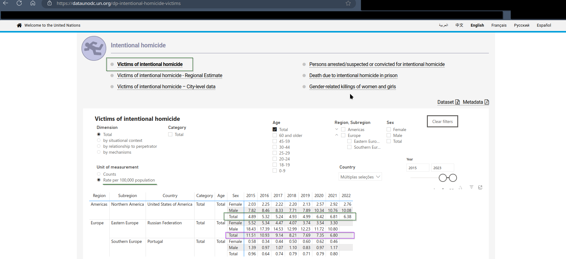Click the left handle of Year slider
The image size is (566, 259).
tap(443, 178)
